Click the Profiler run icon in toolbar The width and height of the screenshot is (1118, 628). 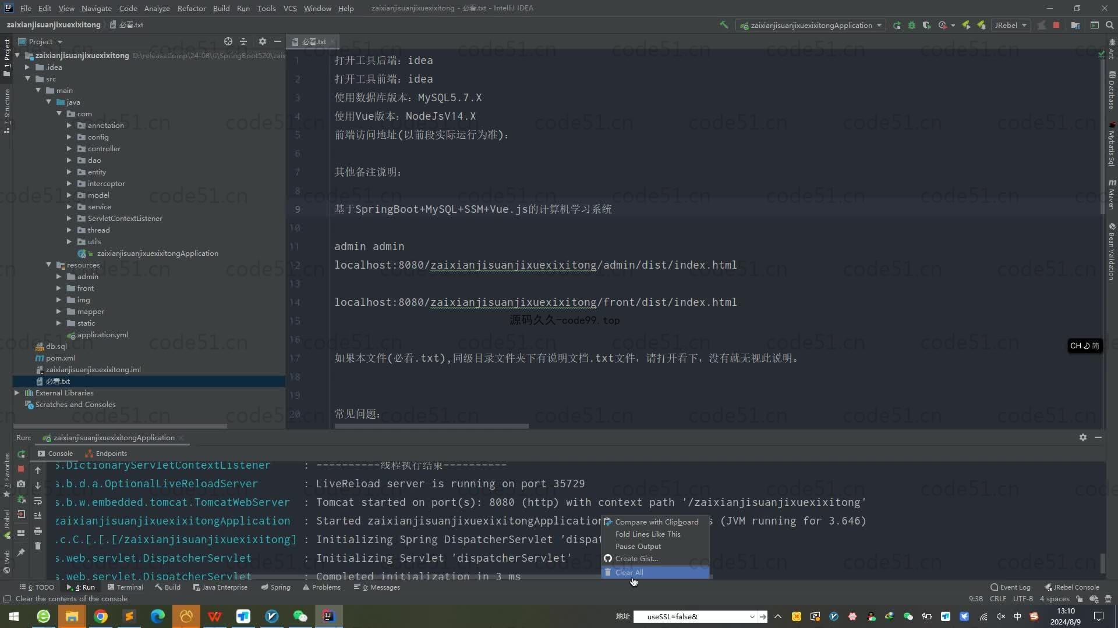(943, 25)
